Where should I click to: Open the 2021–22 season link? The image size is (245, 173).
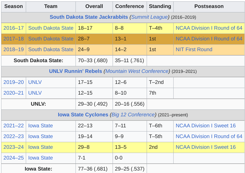(13, 126)
